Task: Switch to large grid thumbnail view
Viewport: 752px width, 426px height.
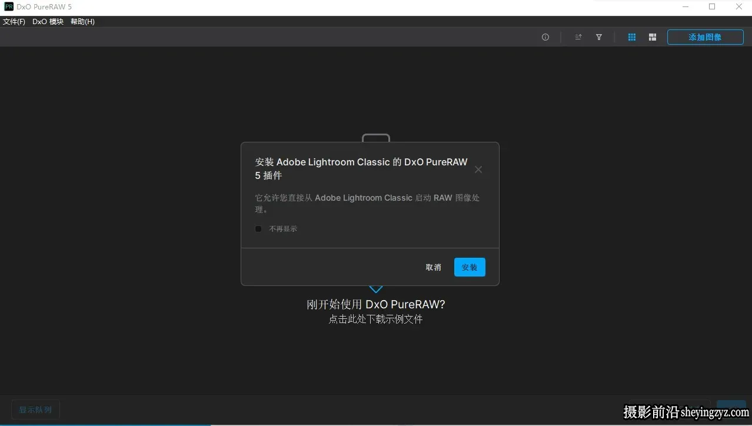Action: tap(653, 37)
